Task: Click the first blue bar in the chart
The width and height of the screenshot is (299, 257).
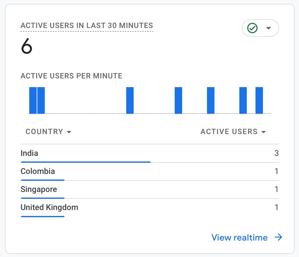Action: [33, 100]
